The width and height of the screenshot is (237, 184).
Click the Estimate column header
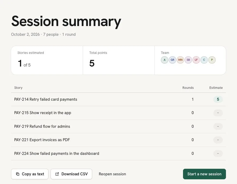216,88
